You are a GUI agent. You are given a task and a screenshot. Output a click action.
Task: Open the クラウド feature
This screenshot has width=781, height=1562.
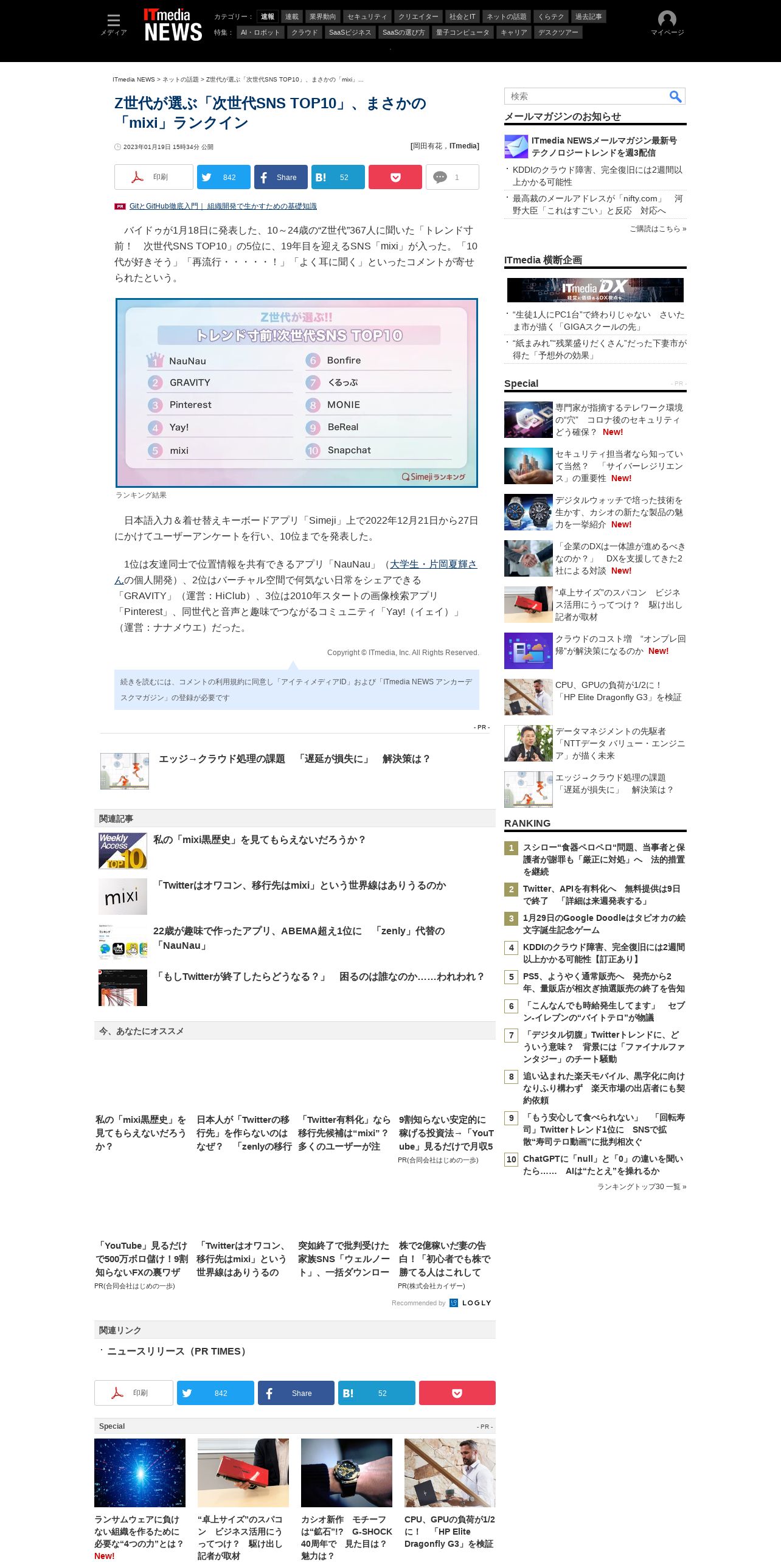(304, 32)
